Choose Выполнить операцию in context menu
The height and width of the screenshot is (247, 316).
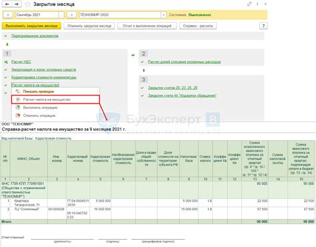tap(55, 107)
